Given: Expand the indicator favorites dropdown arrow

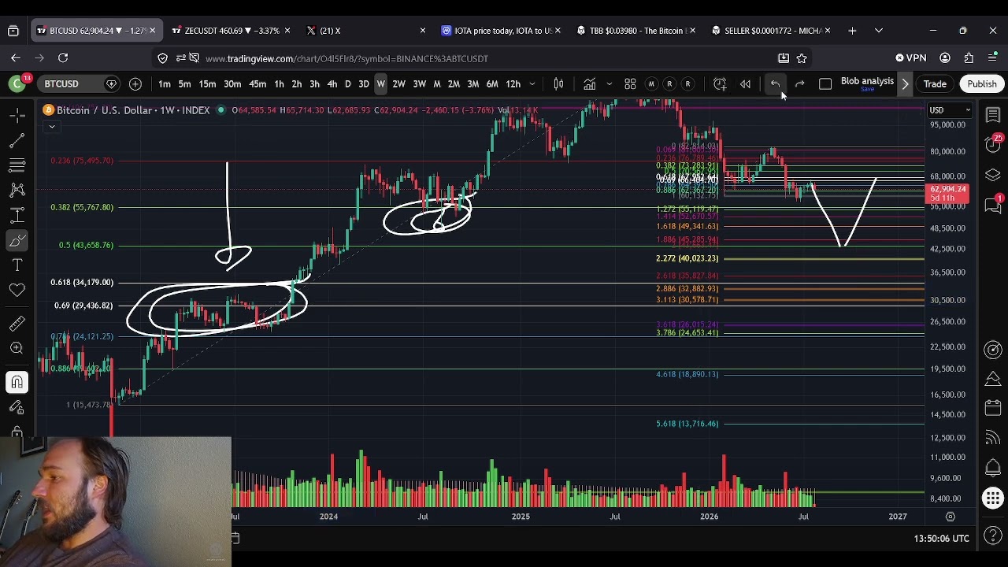Looking at the screenshot, I should click(x=609, y=84).
